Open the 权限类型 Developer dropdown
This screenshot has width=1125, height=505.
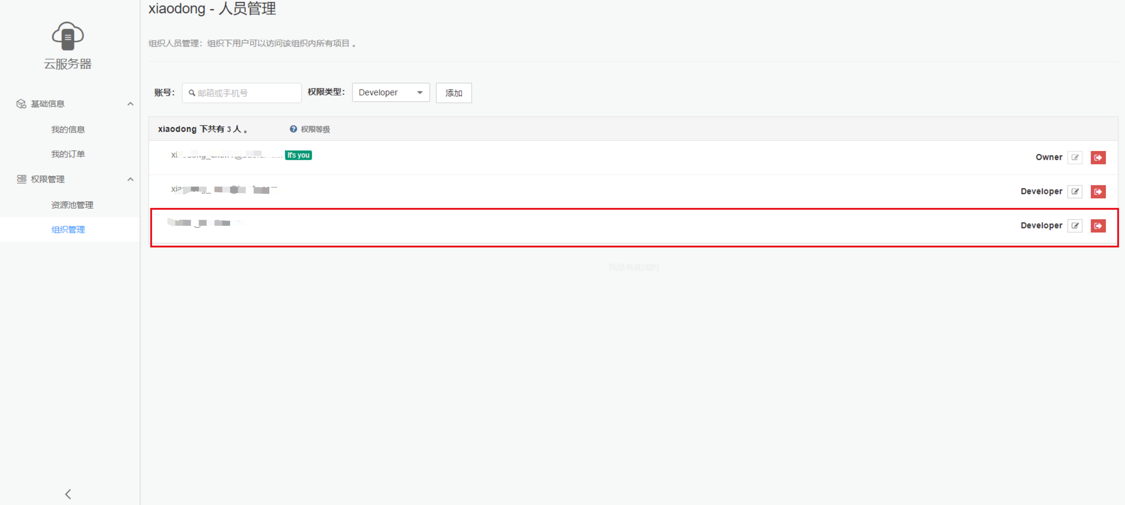coord(390,93)
